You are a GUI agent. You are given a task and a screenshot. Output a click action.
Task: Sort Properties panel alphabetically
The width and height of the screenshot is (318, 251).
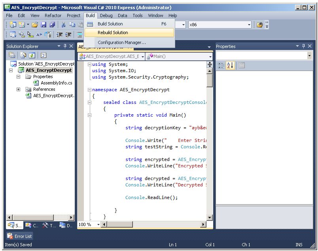point(230,65)
